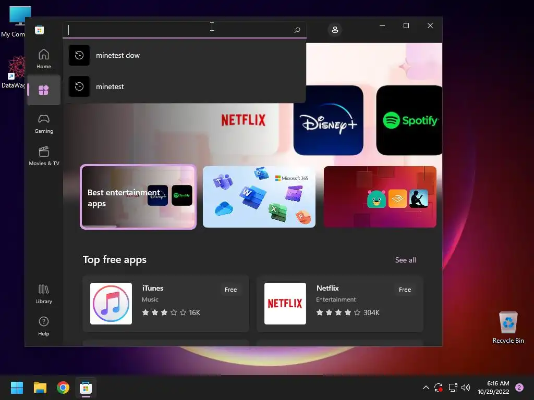Click See all for Top free apps
The height and width of the screenshot is (400, 534).
pos(405,260)
